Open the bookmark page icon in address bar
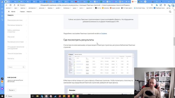The width and height of the screenshot is (175, 98). coord(152,5)
